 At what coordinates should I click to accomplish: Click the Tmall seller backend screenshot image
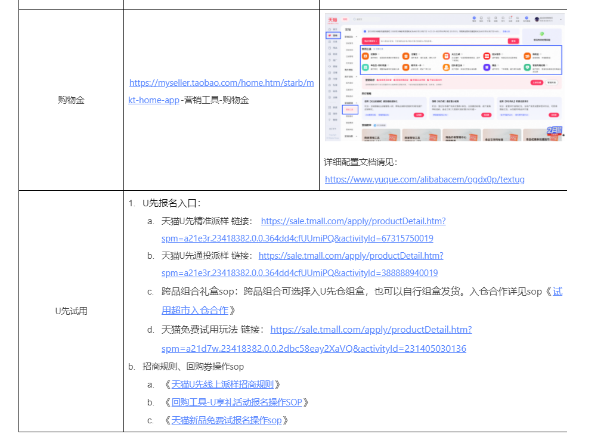click(444, 78)
